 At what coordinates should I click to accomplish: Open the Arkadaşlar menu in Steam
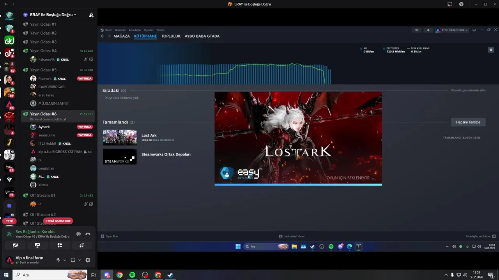(135, 30)
